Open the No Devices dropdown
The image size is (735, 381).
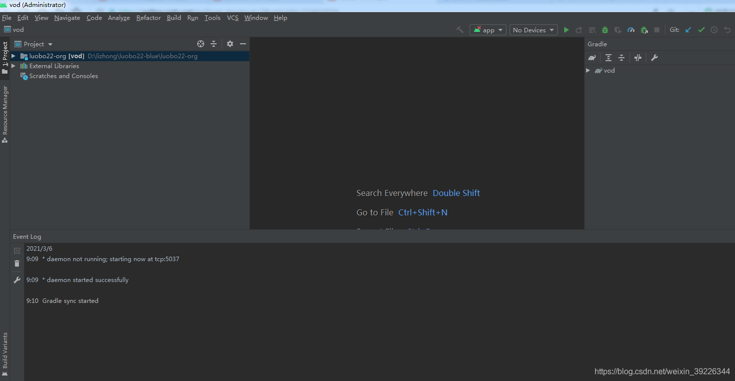click(533, 30)
